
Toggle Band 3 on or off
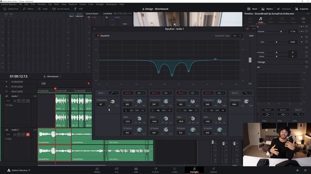point(155,93)
